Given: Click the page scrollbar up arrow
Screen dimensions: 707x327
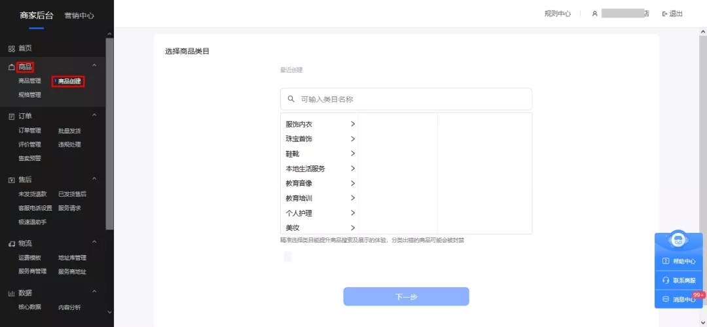Looking at the screenshot, I should [703, 31].
